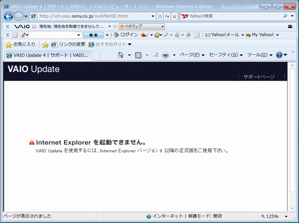Open the ツール(O) menu

tap(260, 55)
